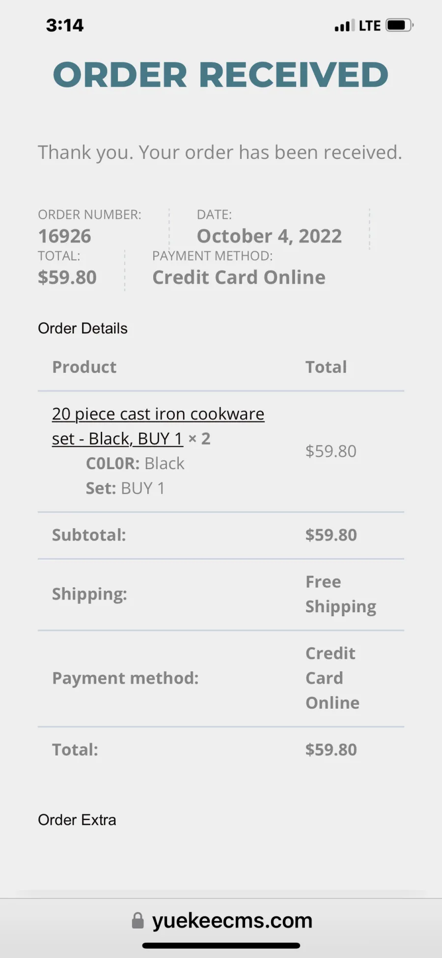Tap the battery icon in status bar
Viewport: 442px width, 958px height.
[400, 25]
